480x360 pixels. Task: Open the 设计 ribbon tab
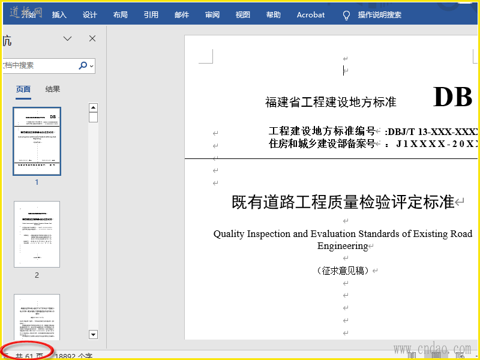click(x=89, y=14)
